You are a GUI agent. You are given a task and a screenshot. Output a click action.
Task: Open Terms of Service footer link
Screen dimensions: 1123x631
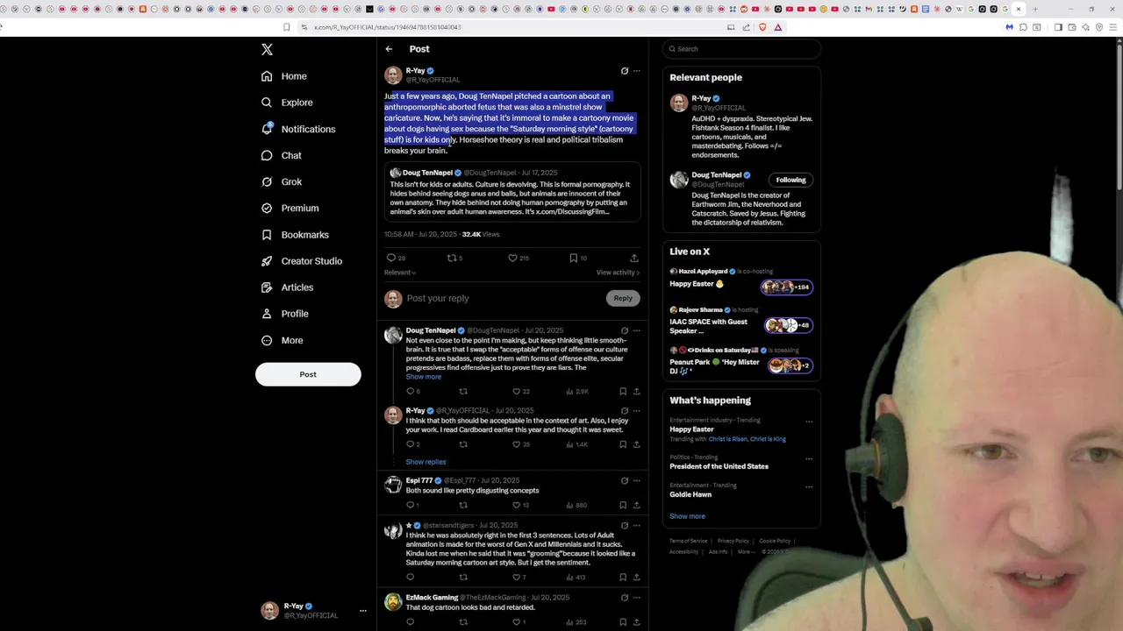[x=689, y=541]
